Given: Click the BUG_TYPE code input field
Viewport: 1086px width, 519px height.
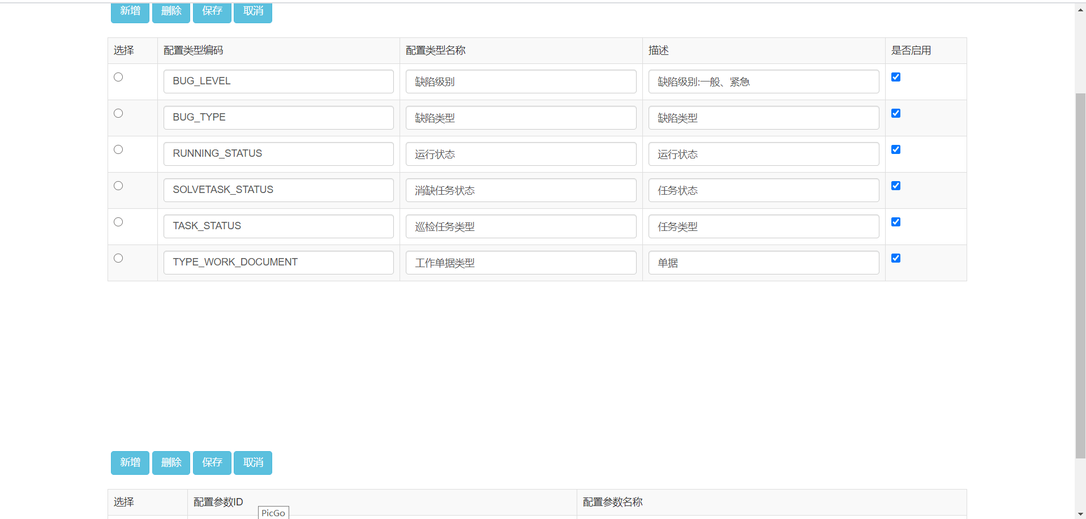Looking at the screenshot, I should (x=278, y=118).
